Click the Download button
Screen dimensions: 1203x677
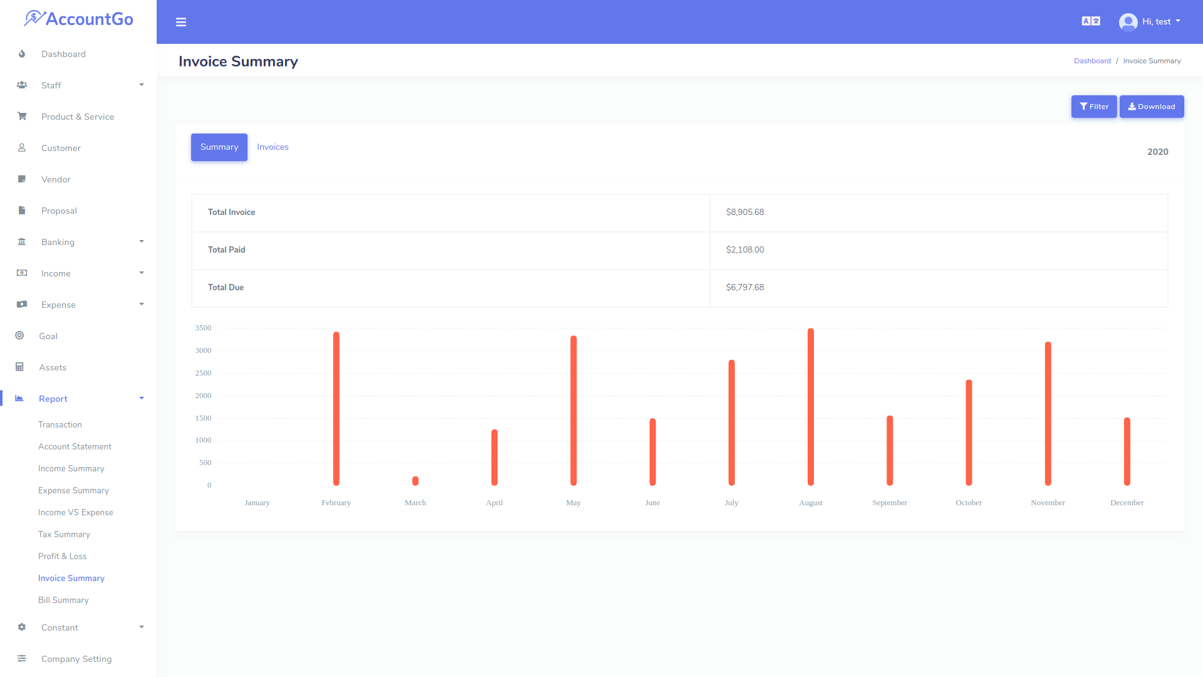tap(1152, 107)
